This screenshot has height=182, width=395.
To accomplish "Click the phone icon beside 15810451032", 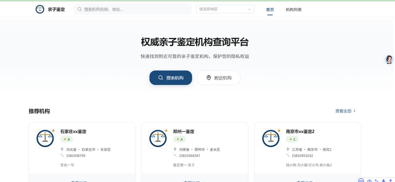I will point(288,156).
